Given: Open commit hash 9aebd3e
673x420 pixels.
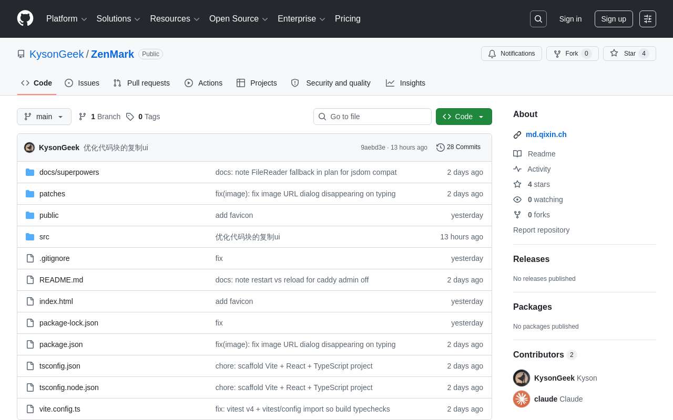Looking at the screenshot, I should pos(373,148).
